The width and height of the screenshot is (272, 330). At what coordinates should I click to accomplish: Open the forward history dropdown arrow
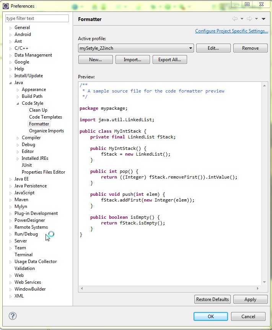point(256,19)
